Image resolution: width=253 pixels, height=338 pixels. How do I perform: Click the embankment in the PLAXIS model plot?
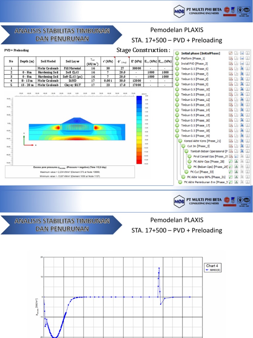tap(77, 121)
